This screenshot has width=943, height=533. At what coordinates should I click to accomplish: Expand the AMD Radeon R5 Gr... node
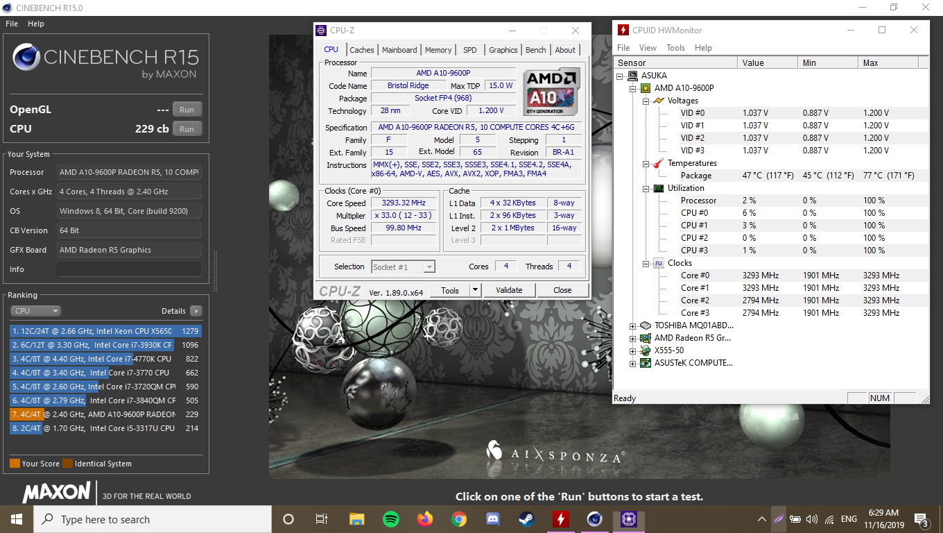point(632,338)
